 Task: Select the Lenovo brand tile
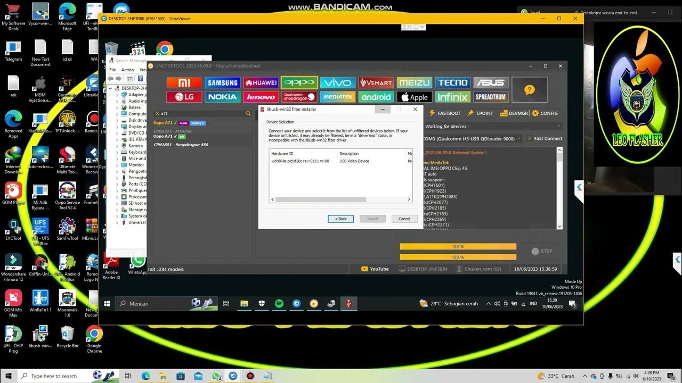coord(261,97)
